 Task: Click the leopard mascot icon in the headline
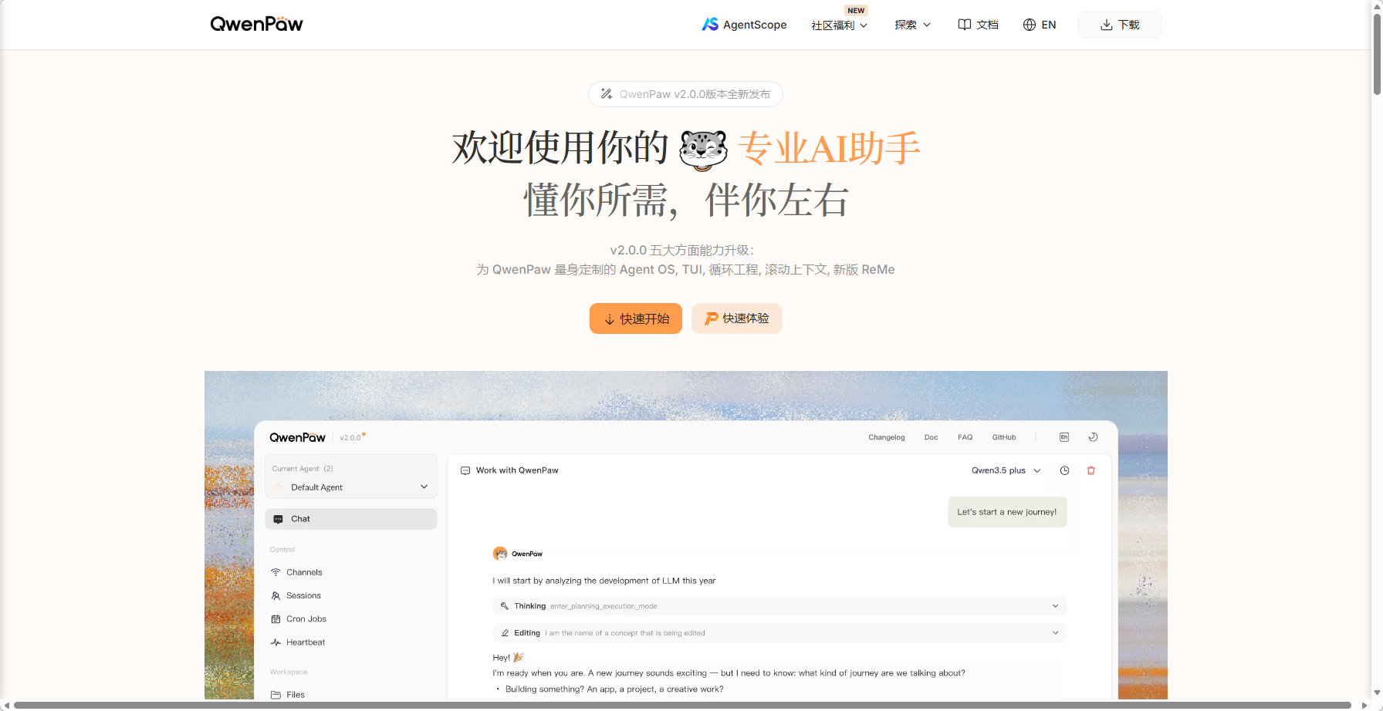pyautogui.click(x=703, y=149)
